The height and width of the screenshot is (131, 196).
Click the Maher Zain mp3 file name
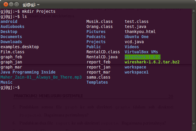(41, 77)
